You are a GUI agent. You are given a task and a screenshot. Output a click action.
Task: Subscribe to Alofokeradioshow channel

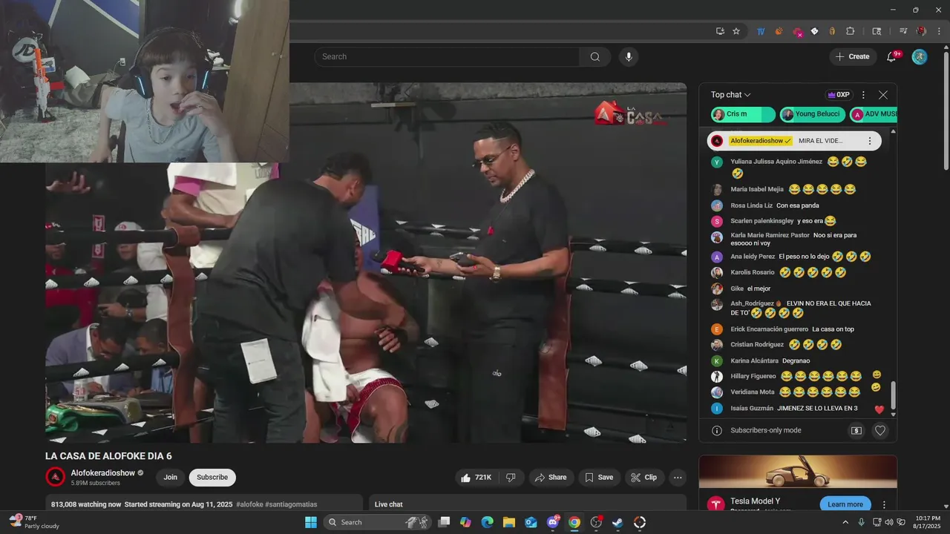point(212,478)
